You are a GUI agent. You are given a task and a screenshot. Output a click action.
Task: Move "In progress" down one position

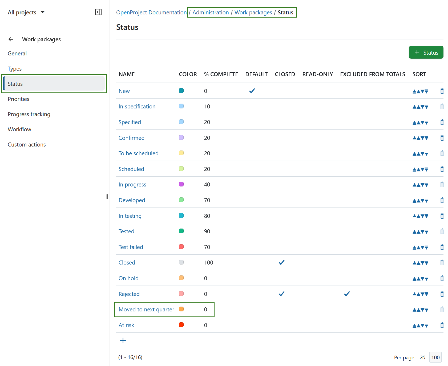(x=422, y=184)
